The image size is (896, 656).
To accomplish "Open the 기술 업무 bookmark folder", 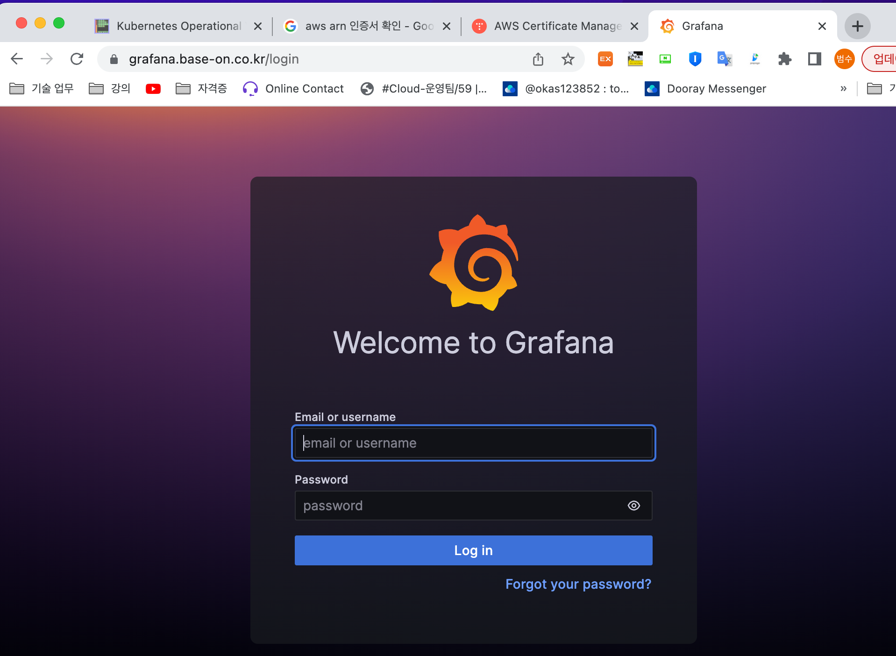I will coord(42,89).
